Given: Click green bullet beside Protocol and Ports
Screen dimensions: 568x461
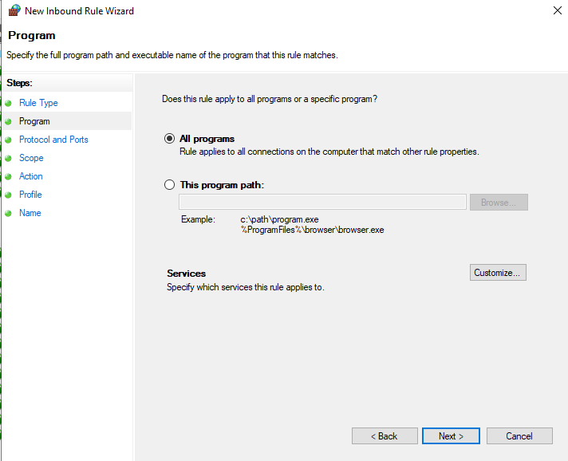Looking at the screenshot, I should click(x=9, y=140).
